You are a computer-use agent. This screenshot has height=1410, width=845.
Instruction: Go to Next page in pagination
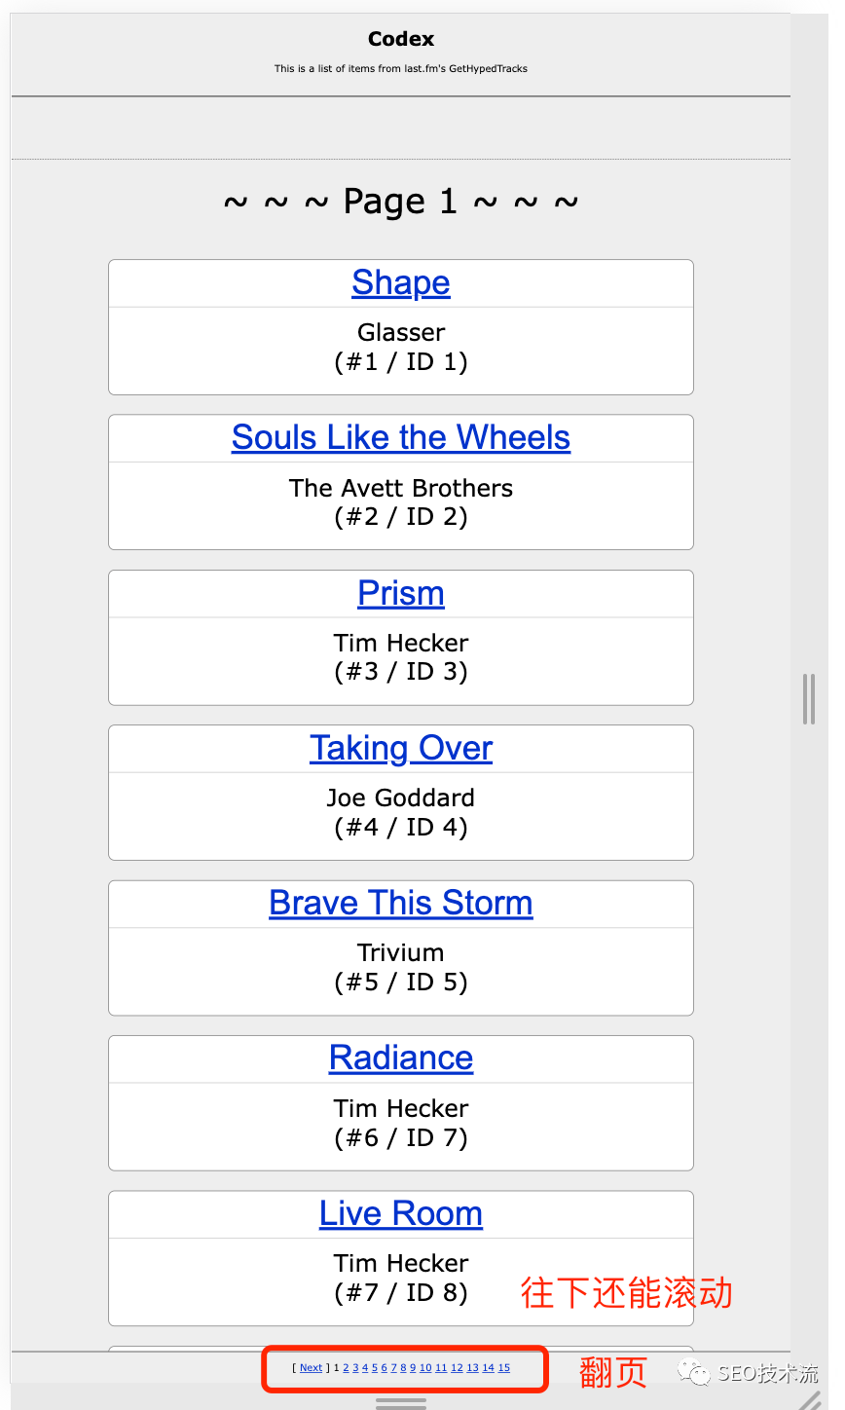click(x=311, y=1368)
